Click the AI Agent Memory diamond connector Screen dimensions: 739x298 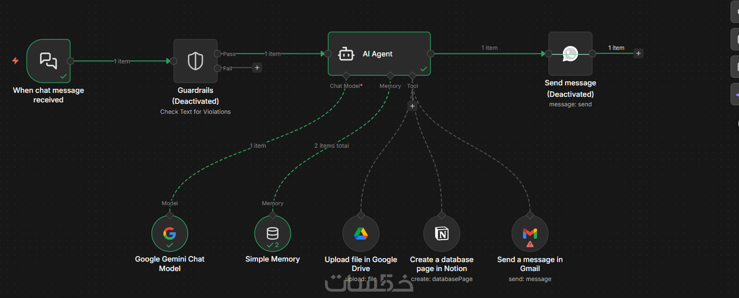click(x=390, y=75)
